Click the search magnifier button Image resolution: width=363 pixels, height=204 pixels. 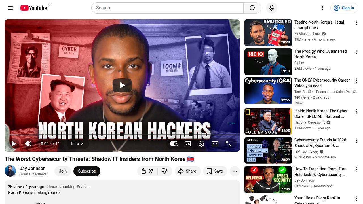click(252, 8)
